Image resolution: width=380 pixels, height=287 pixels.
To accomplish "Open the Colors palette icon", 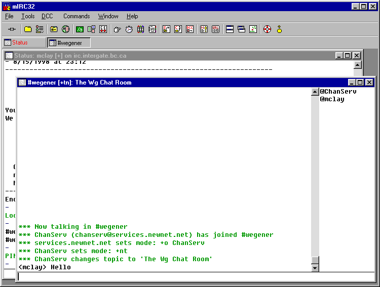I will coord(140,29).
